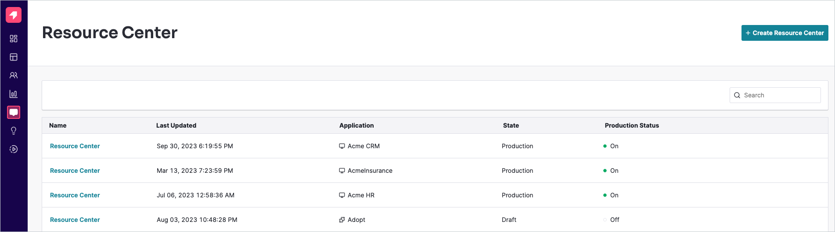Open the dashboards grid icon in the sidebar
835x232 pixels.
[x=14, y=39]
